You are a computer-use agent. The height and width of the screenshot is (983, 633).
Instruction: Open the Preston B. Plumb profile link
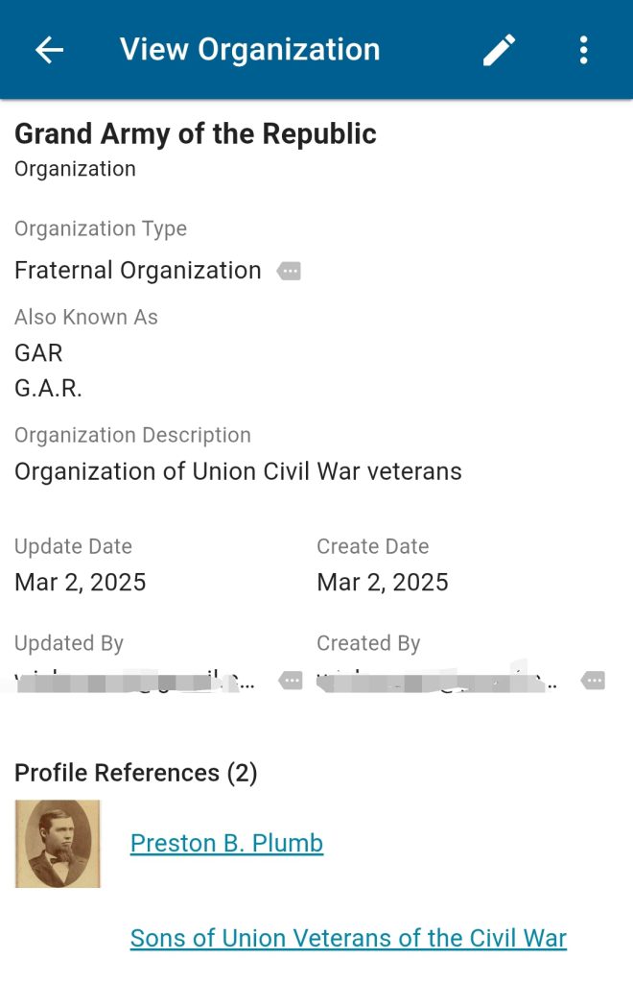[x=226, y=843]
